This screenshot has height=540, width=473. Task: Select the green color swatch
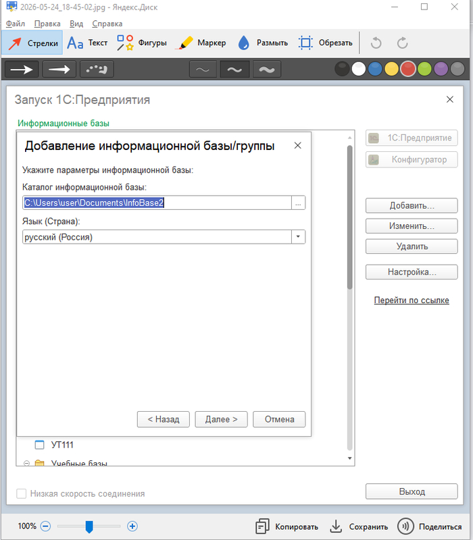click(x=424, y=69)
